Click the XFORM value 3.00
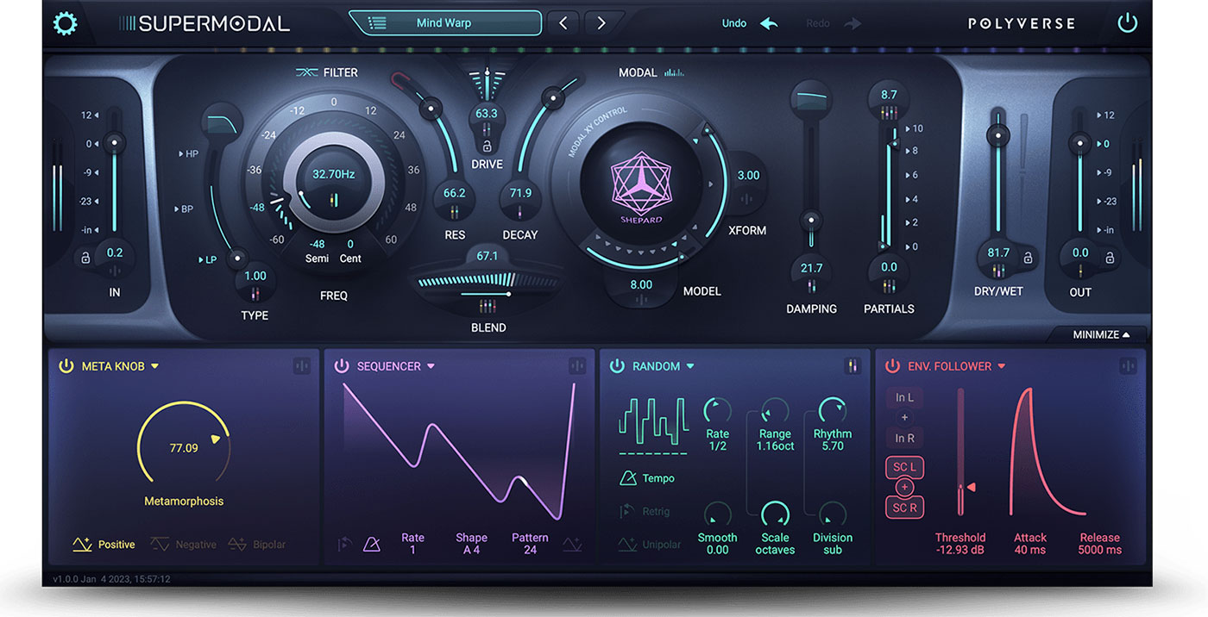Image resolution: width=1208 pixels, height=617 pixels. click(x=748, y=175)
